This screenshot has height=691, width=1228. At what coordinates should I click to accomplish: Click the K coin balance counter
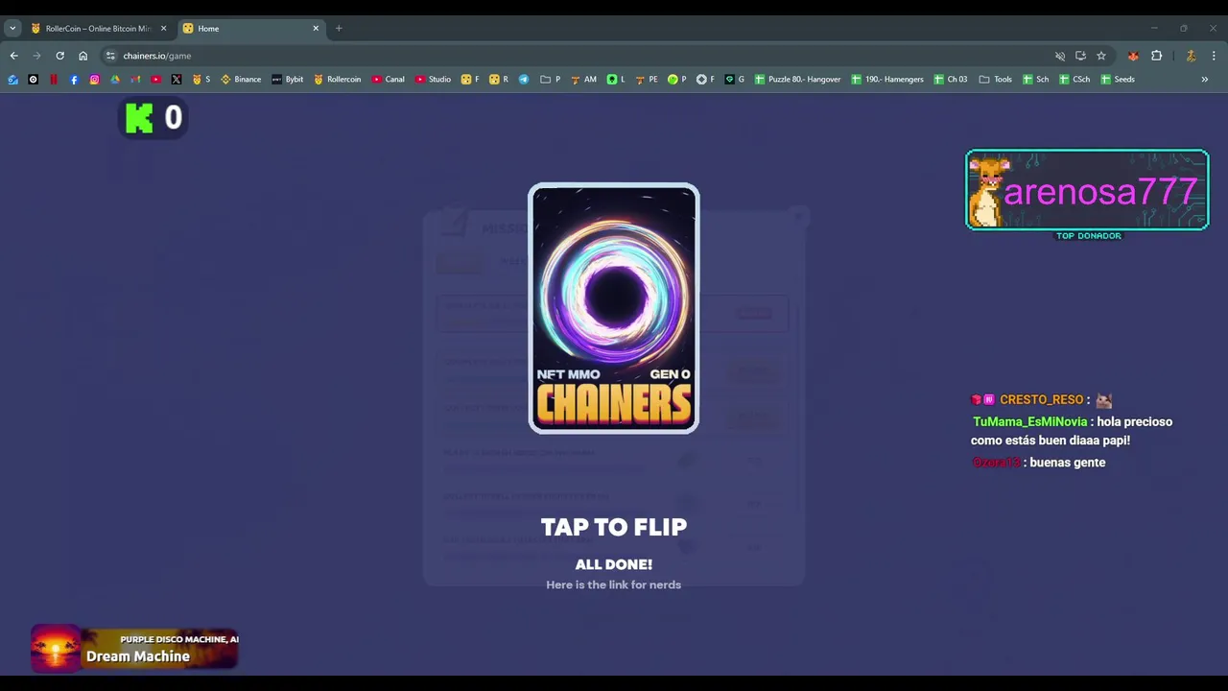pos(153,118)
